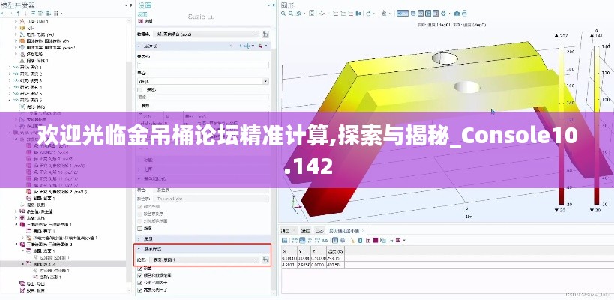This screenshot has height=300, width=614.
Task: Click the 0.50000 X cell in results table
Action: click(x=289, y=259)
